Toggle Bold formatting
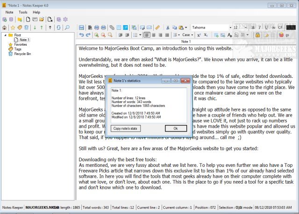 click(x=253, y=28)
